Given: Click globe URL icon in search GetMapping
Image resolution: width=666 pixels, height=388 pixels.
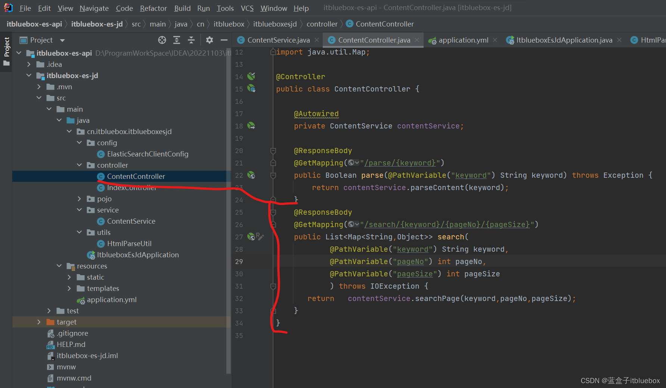Looking at the screenshot, I should [x=353, y=224].
